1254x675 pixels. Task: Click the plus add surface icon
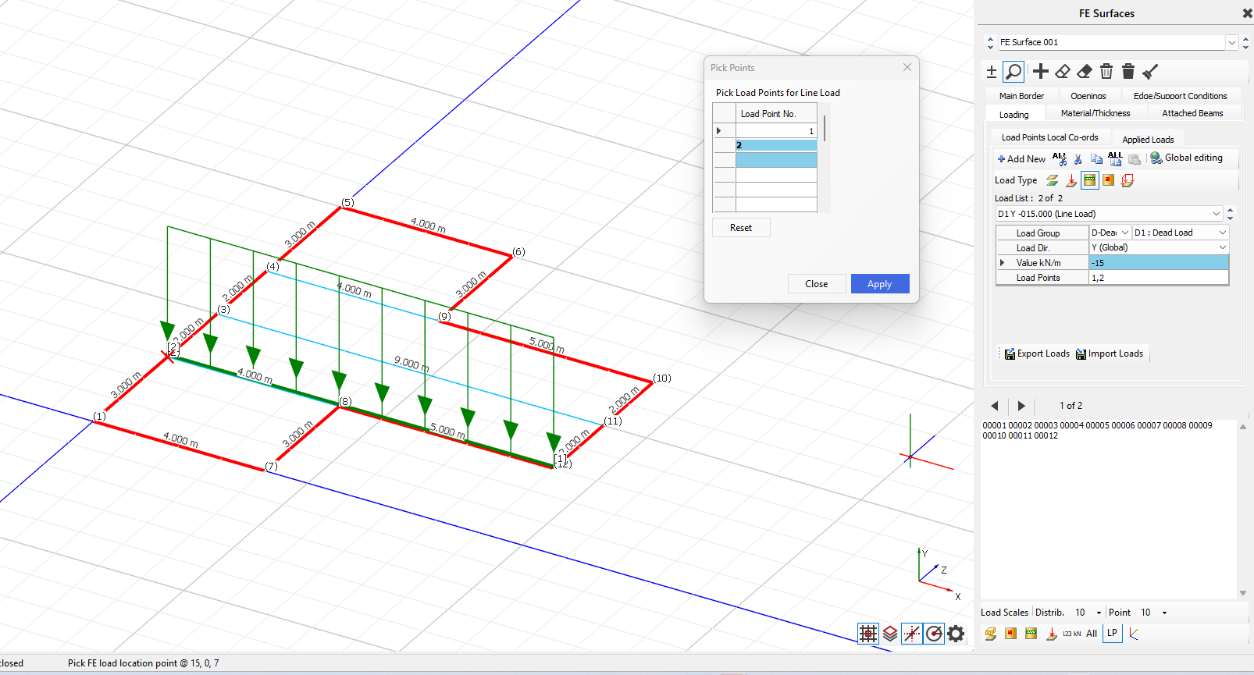tap(1041, 72)
